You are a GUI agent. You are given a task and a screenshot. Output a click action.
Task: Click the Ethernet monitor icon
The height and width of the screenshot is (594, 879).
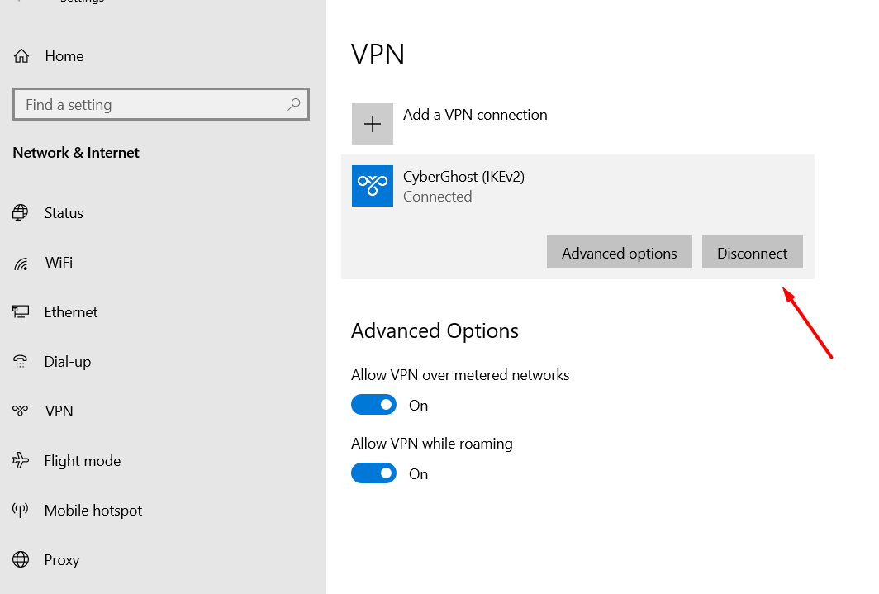(21, 312)
